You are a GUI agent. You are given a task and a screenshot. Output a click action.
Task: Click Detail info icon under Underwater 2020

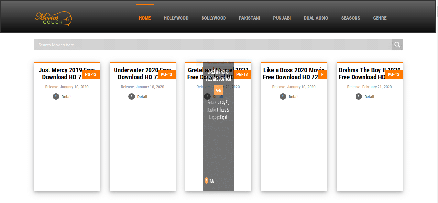point(132,96)
